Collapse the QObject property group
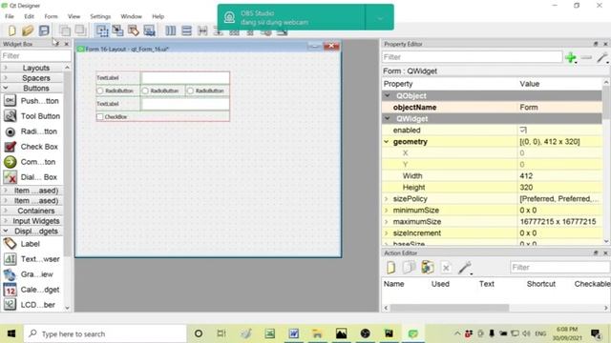The height and width of the screenshot is (343, 611). coord(388,95)
